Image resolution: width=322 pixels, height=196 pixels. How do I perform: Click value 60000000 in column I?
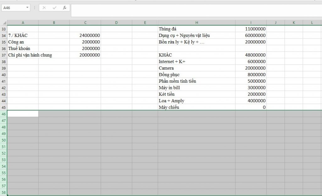[251, 35]
